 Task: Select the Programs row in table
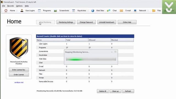[85, 48]
